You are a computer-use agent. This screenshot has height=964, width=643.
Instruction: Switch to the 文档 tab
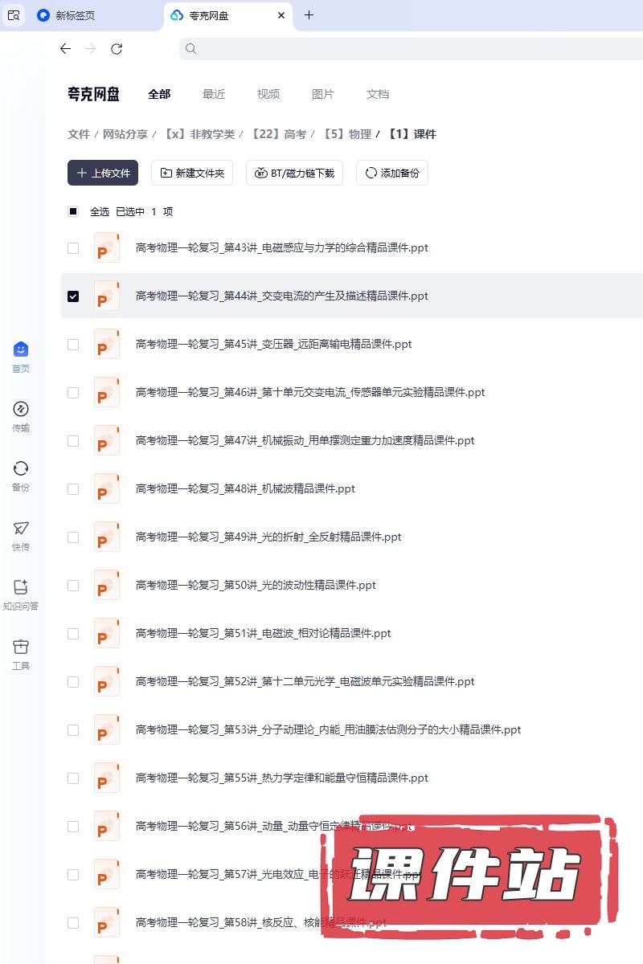(378, 94)
